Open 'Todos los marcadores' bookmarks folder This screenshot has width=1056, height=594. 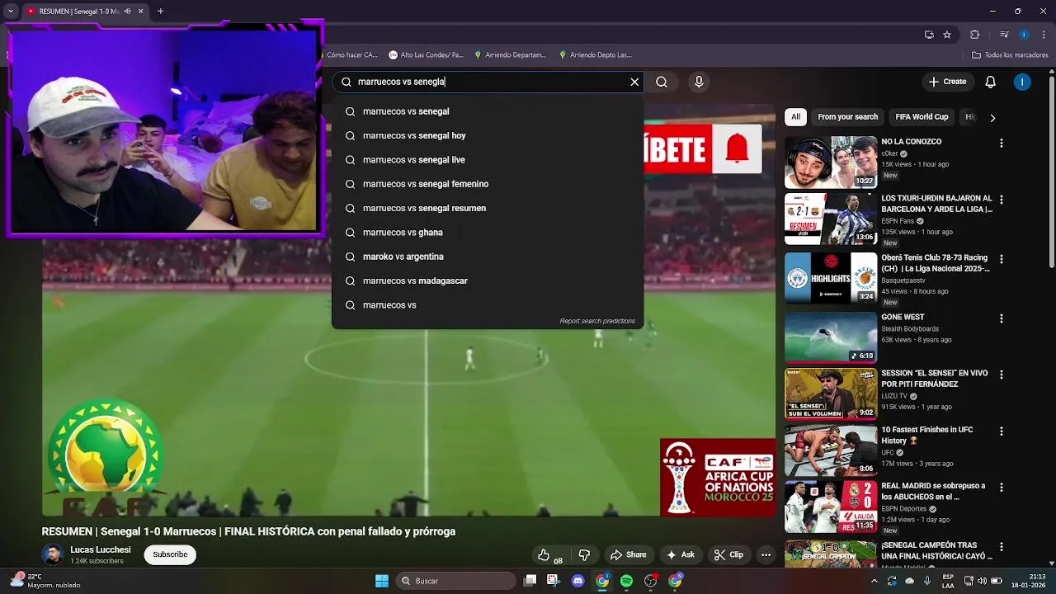pyautogui.click(x=1010, y=55)
